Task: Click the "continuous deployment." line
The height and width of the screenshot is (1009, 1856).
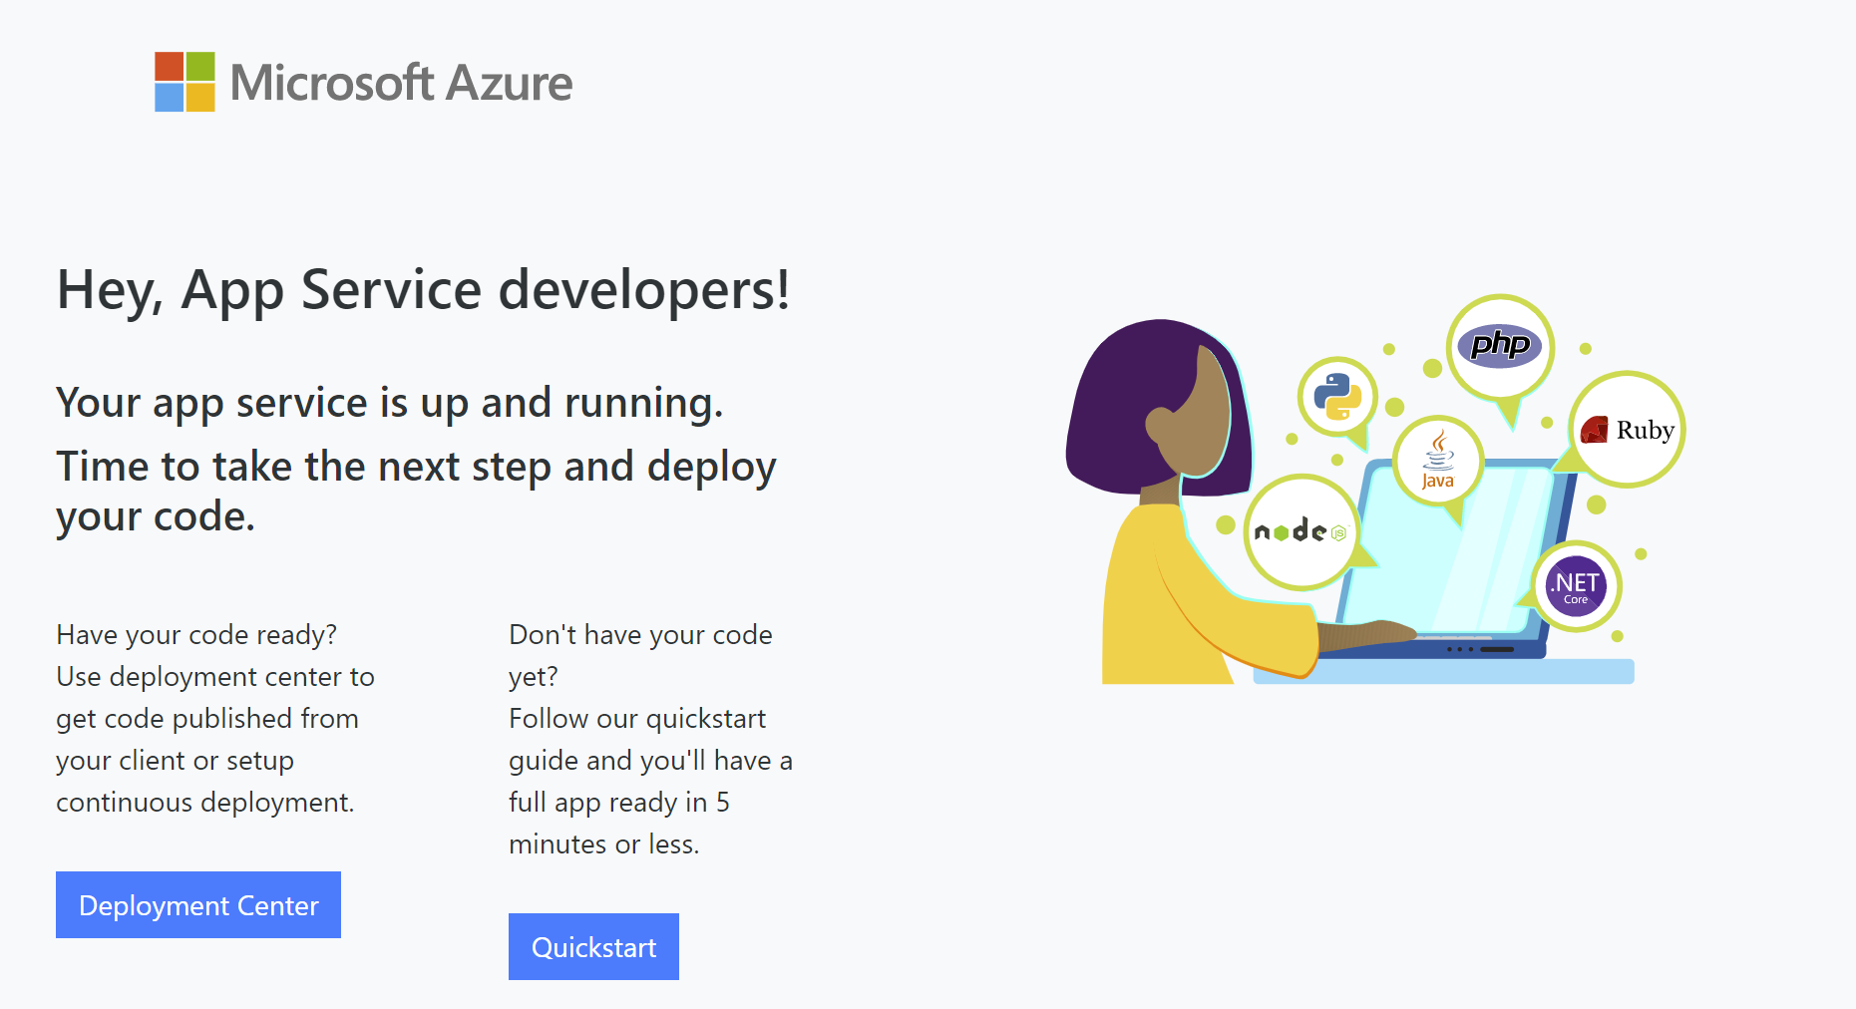Action: point(205,803)
